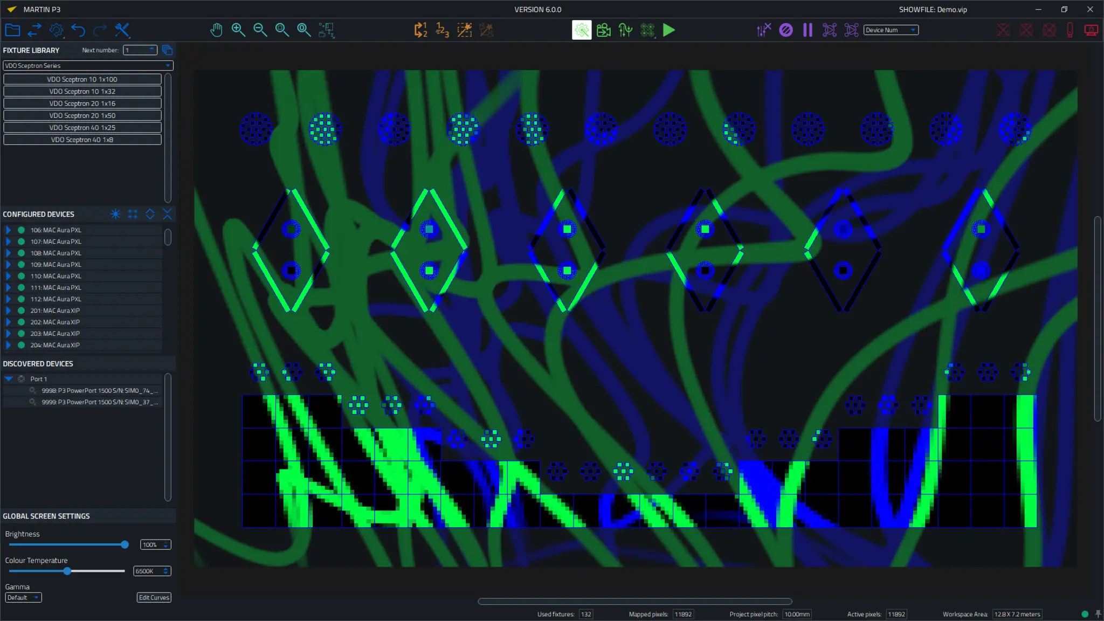Open showfile with the folder icon
The height and width of the screenshot is (621, 1104).
[x=12, y=30]
